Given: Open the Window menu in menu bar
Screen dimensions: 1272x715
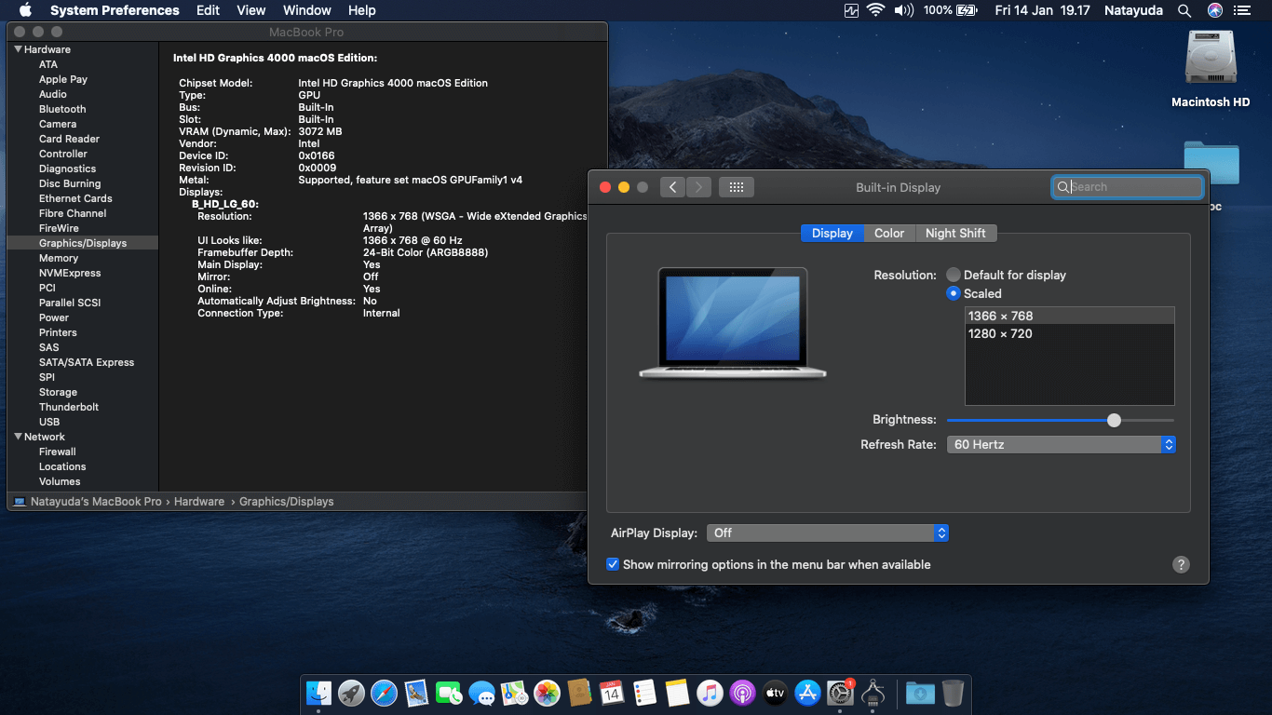Looking at the screenshot, I should coord(306,10).
